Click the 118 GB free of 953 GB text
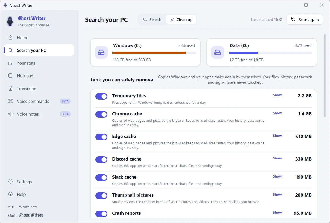Viewport: 330px width, 223px height. pos(132,60)
